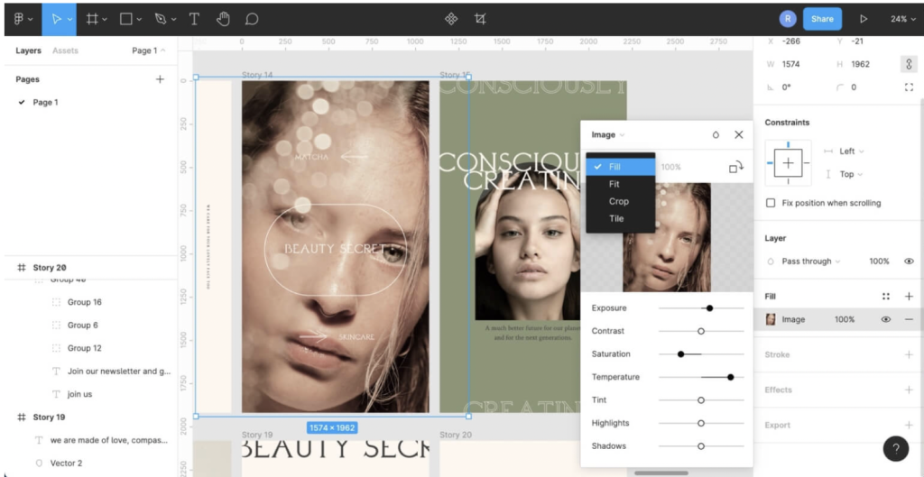The image size is (924, 477).
Task: Add an effect
Action: [909, 390]
